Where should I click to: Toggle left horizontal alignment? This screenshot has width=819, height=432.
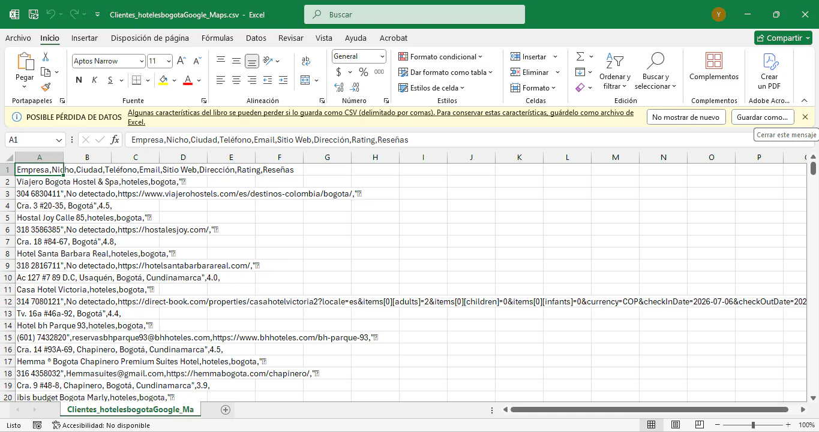coord(221,80)
